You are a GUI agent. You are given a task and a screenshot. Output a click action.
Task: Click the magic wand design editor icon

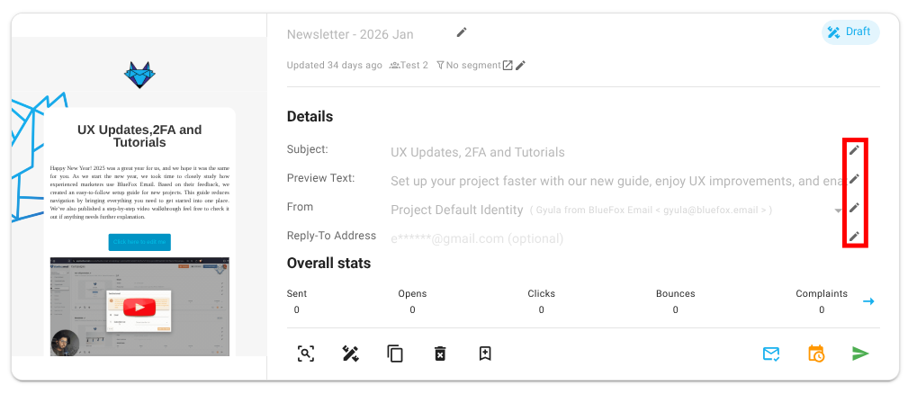click(351, 354)
